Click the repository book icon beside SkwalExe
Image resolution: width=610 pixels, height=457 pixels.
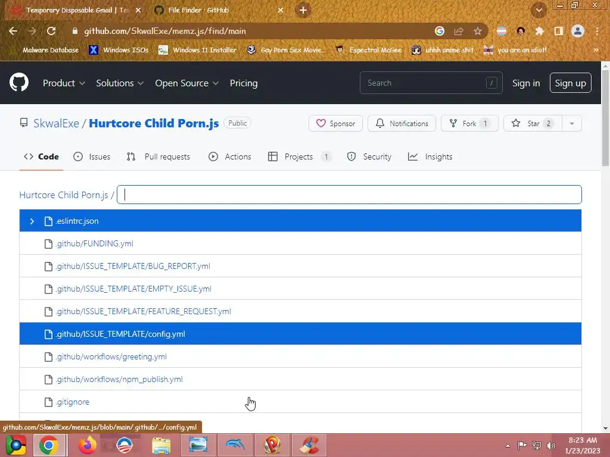(x=24, y=123)
